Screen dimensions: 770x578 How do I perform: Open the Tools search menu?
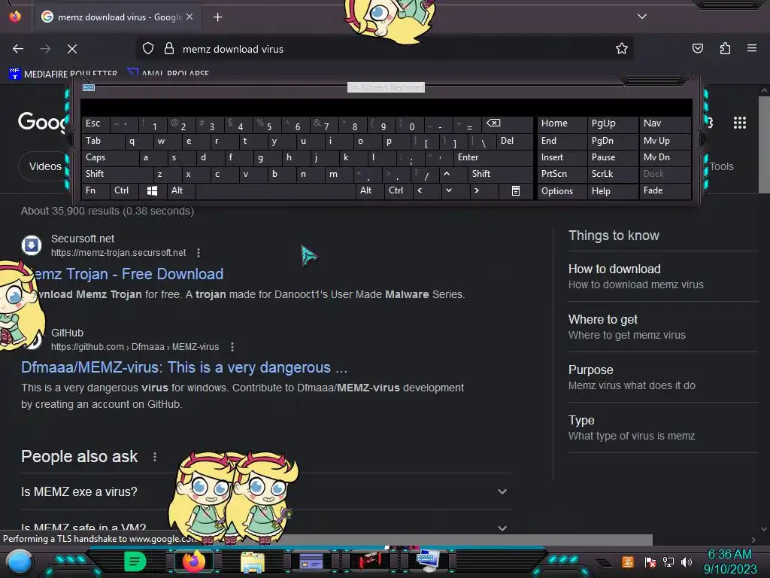[721, 166]
